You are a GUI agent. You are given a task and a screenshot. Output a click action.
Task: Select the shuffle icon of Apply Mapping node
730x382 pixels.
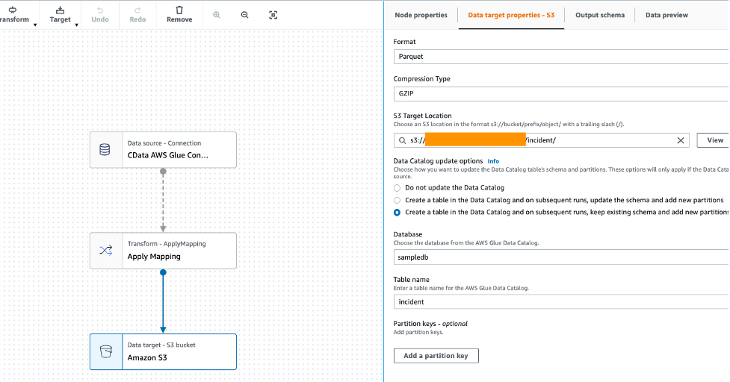pyautogui.click(x=105, y=251)
